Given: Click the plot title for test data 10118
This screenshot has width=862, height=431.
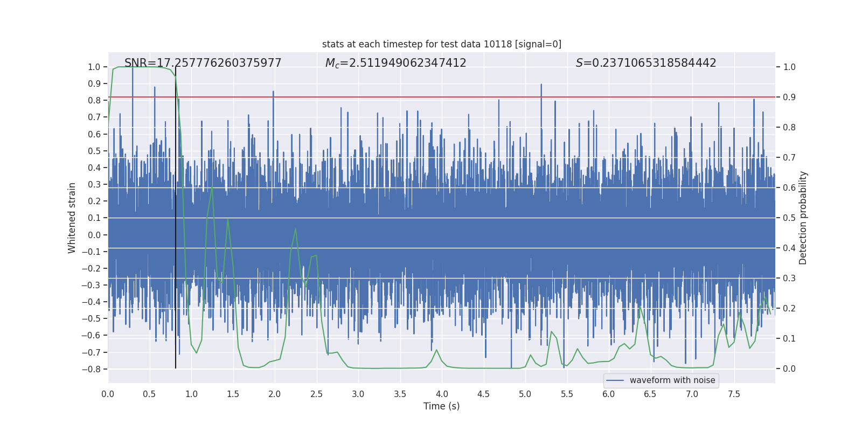Looking at the screenshot, I should coord(441,44).
